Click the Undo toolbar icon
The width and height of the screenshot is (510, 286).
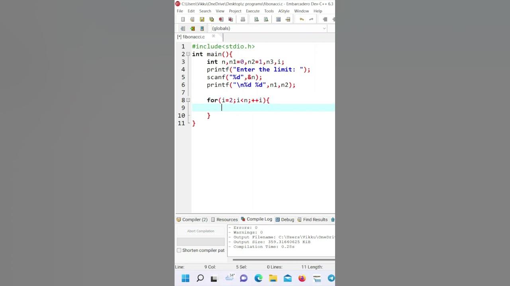[x=302, y=19]
